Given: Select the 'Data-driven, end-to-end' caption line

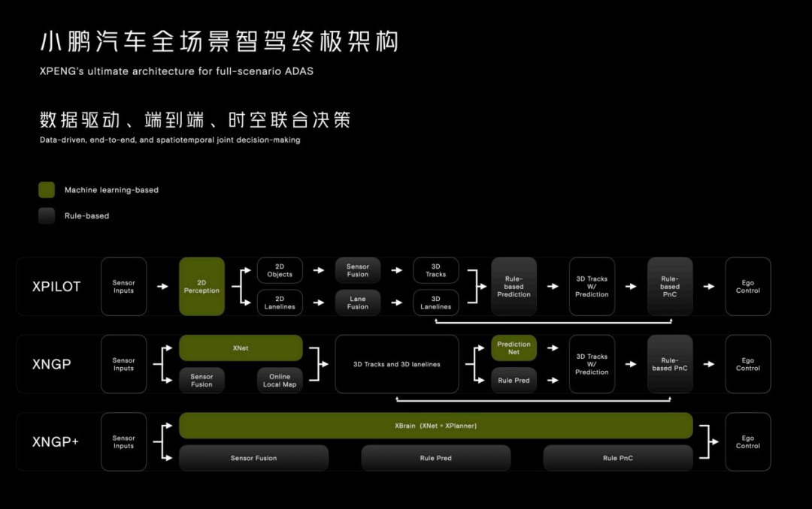Looking at the screenshot, I should pos(170,140).
